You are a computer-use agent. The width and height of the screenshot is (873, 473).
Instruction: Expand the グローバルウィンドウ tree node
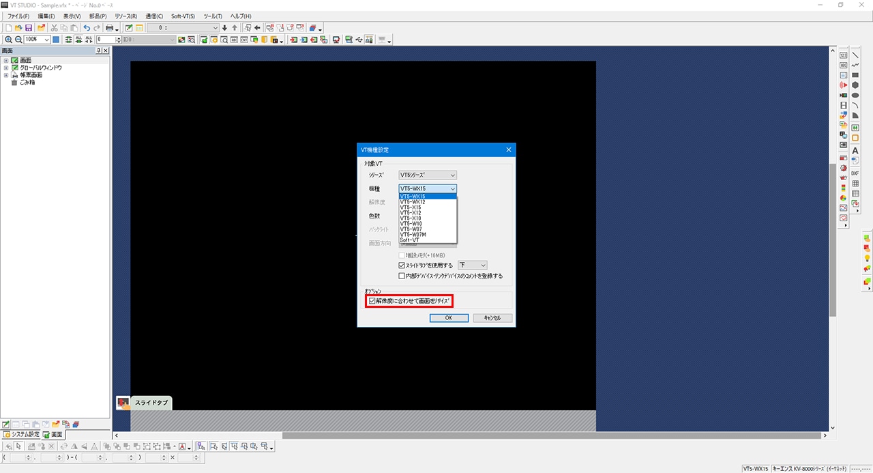pyautogui.click(x=6, y=68)
